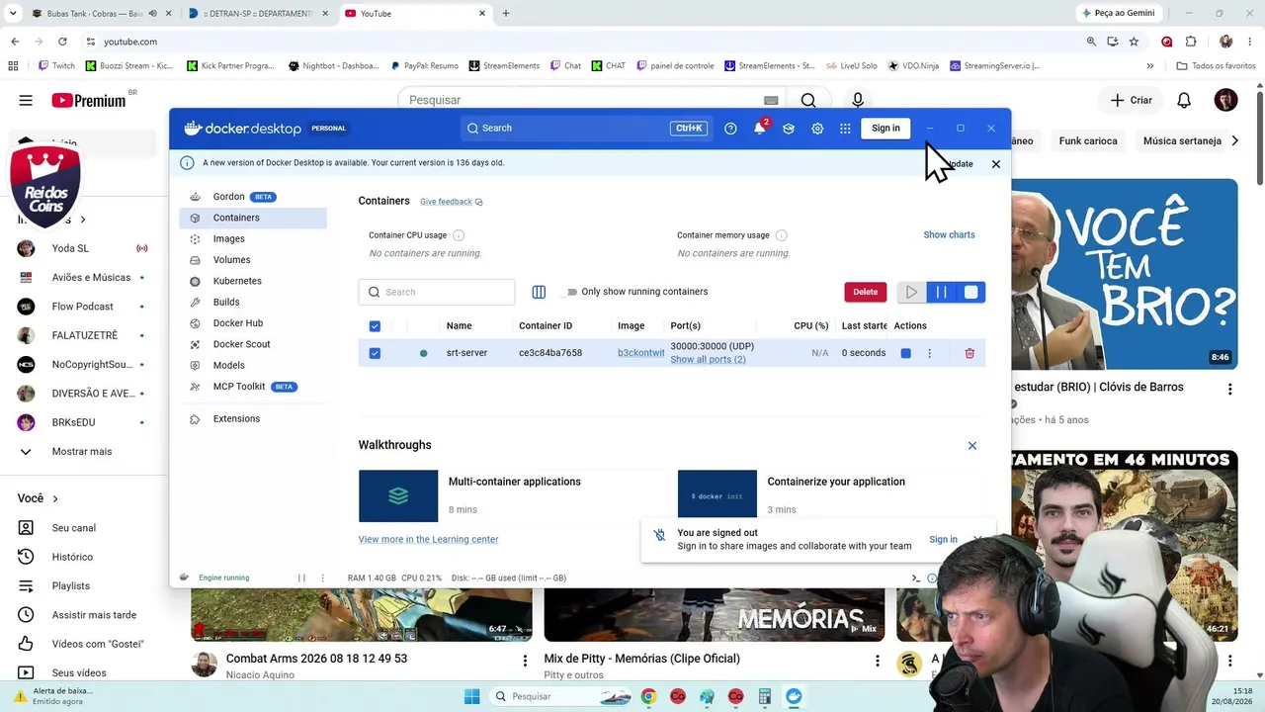Open MCP Toolkit in Docker sidebar
The width and height of the screenshot is (1265, 712).
coord(253,387)
